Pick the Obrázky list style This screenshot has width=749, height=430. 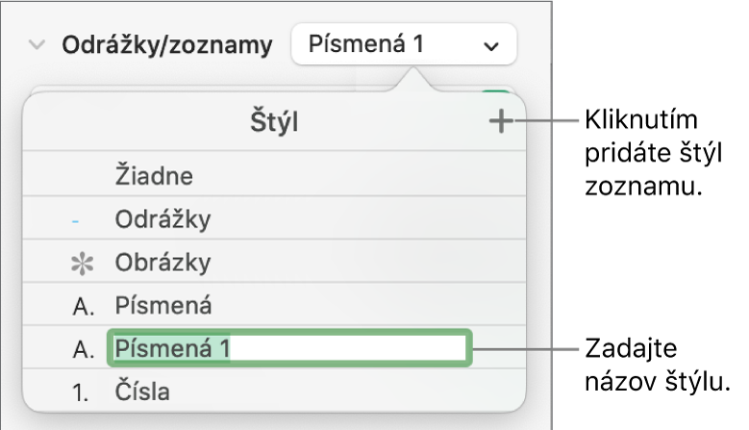tap(162, 263)
